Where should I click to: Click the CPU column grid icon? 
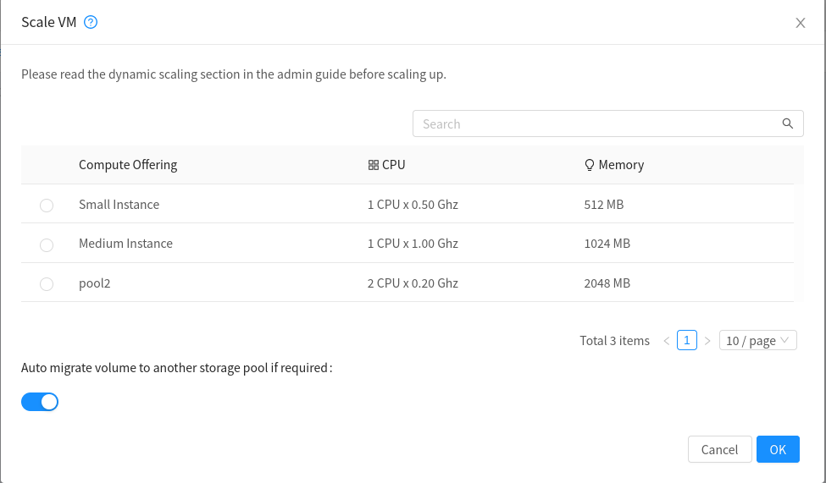coord(374,165)
